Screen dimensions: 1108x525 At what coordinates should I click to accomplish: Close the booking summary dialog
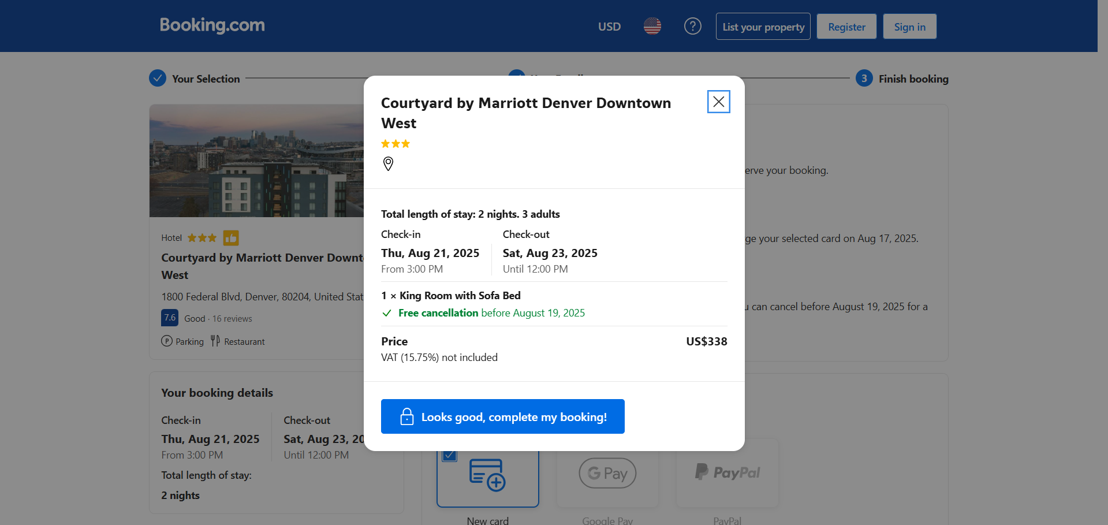tap(718, 102)
